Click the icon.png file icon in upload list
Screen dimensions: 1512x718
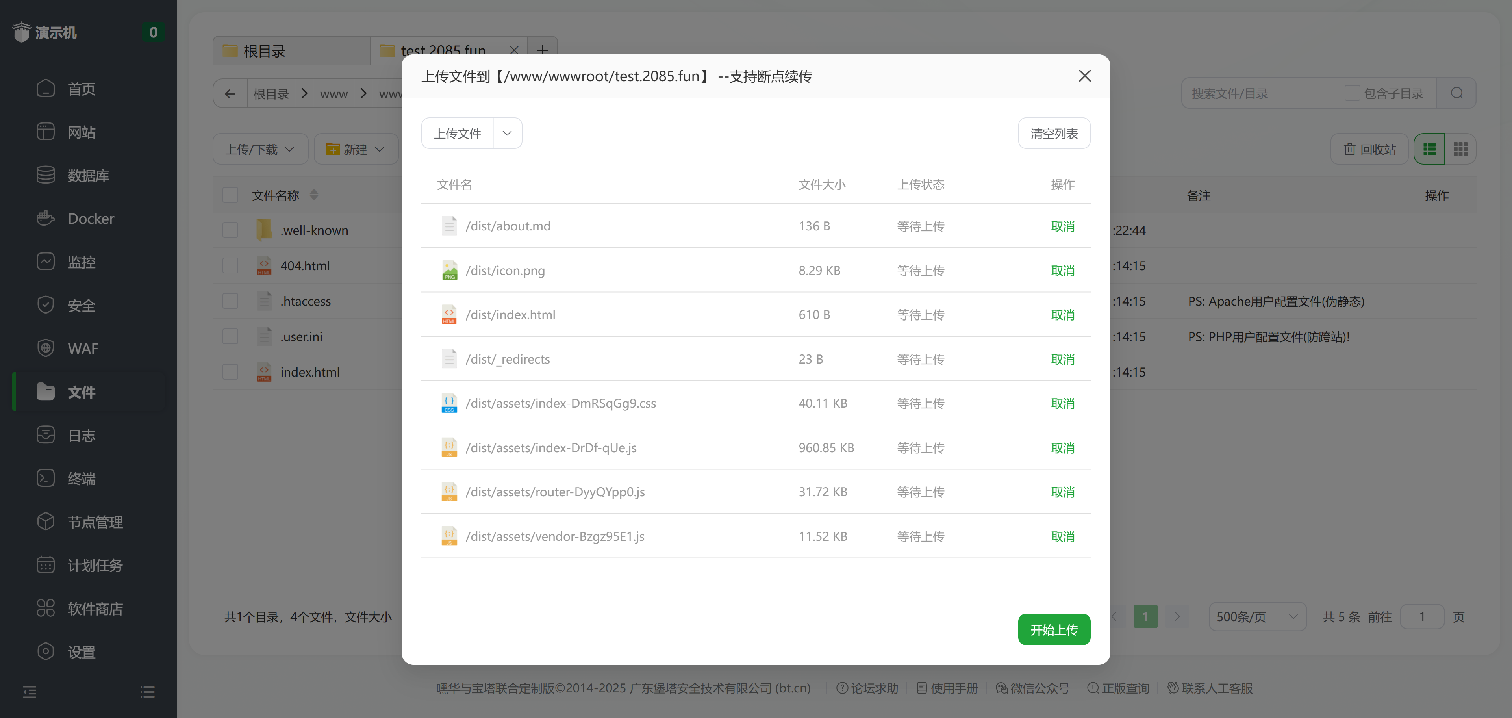[x=449, y=271]
